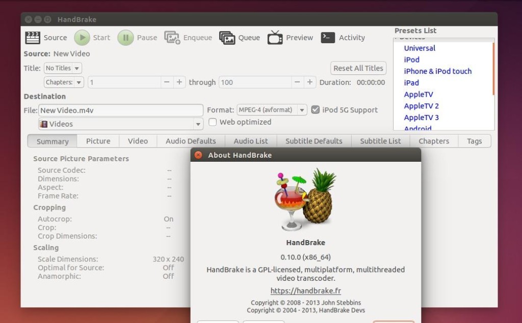Enable Web optimized checkbox

click(213, 122)
